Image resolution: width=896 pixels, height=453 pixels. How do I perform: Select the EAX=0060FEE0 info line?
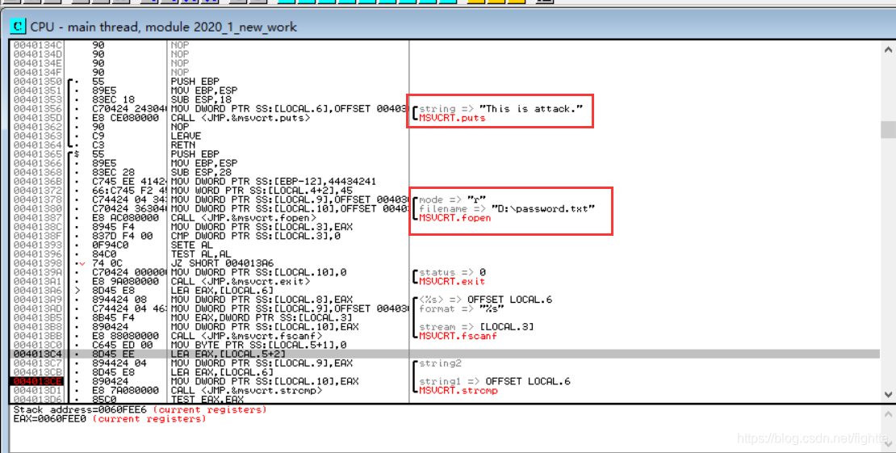(110, 418)
